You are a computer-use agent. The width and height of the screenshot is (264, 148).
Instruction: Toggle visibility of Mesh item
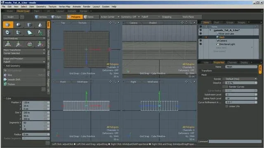200,37
